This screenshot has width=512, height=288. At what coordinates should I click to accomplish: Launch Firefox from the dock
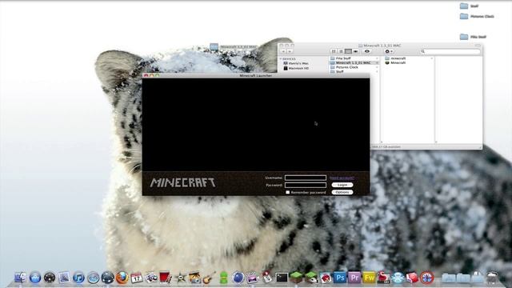point(122,278)
